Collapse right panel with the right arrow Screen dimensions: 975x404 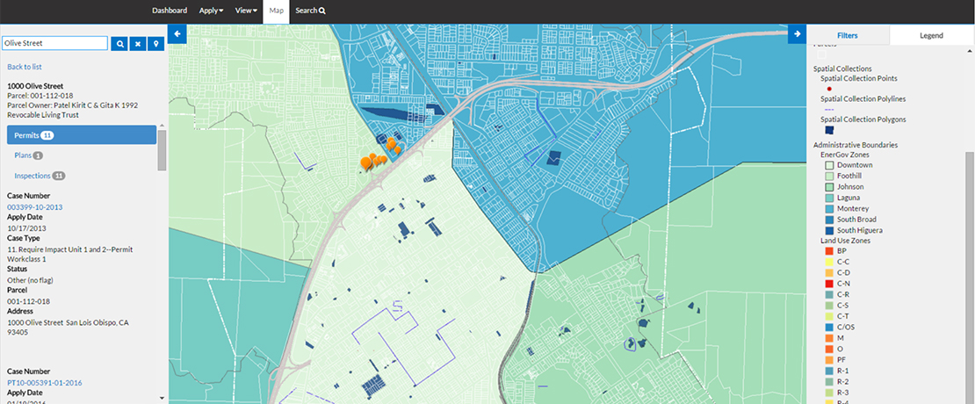coord(798,34)
